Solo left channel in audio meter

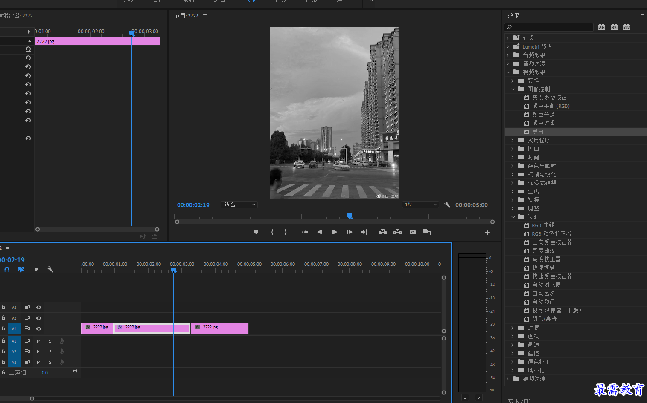click(465, 397)
